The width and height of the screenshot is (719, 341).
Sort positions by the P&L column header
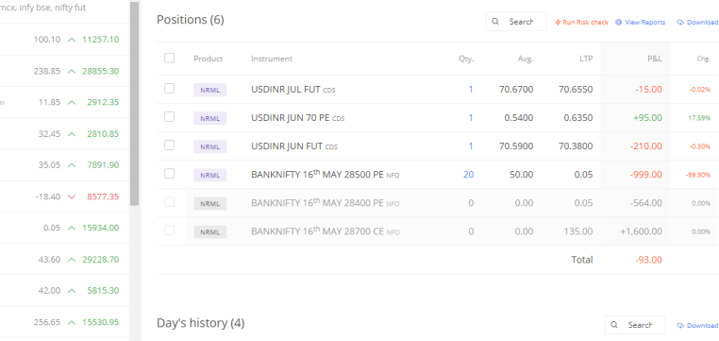[x=654, y=59]
